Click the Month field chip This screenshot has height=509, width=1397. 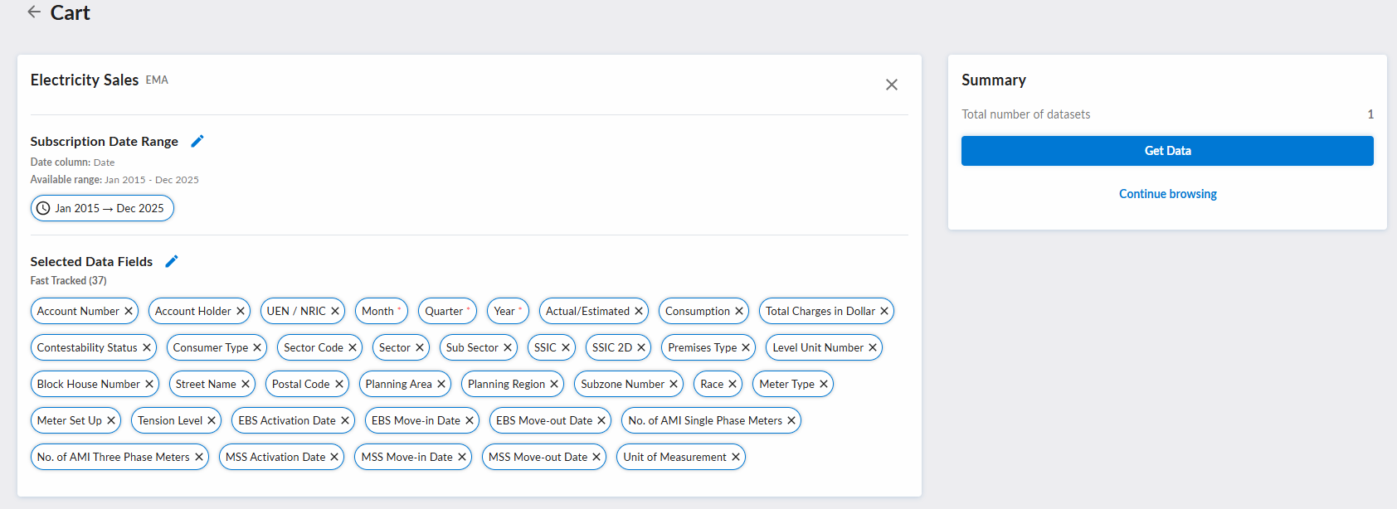point(382,311)
